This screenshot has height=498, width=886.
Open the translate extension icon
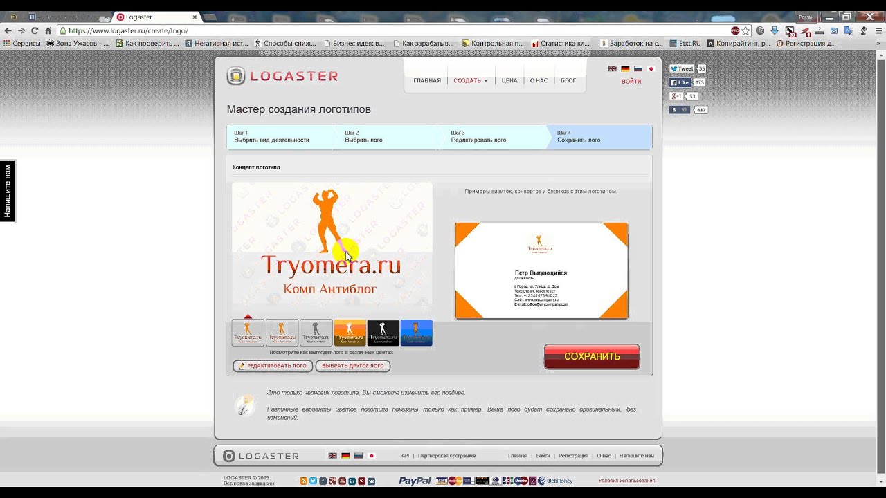coord(849,30)
